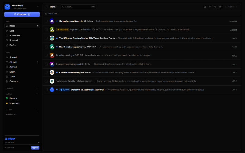Screen dimensions: 245x153
Task: Refresh the mailbox
Action: pos(205,7)
